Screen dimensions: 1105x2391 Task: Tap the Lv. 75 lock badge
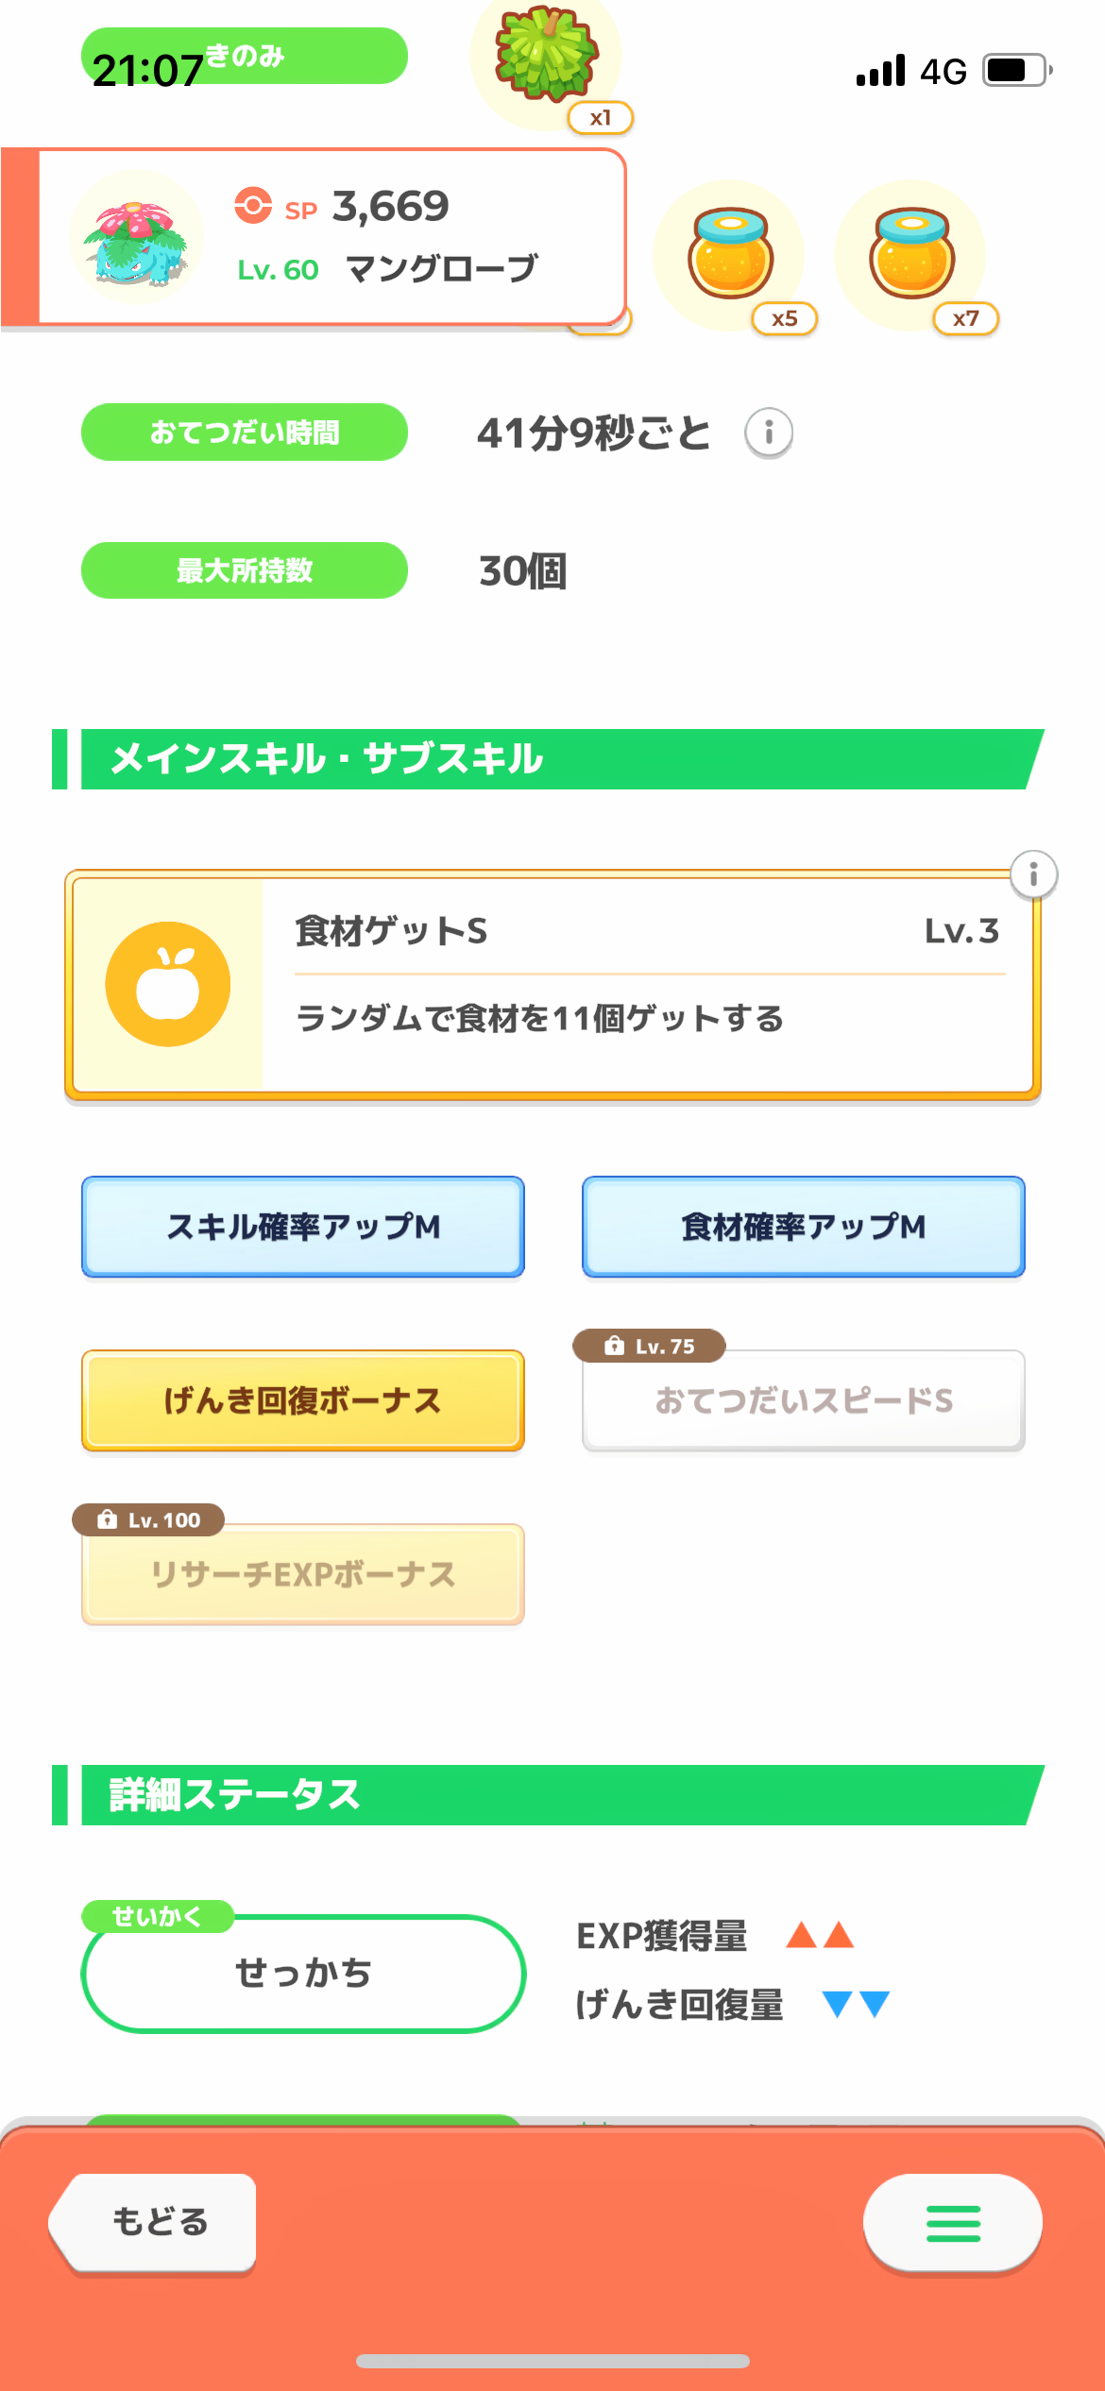(x=650, y=1346)
